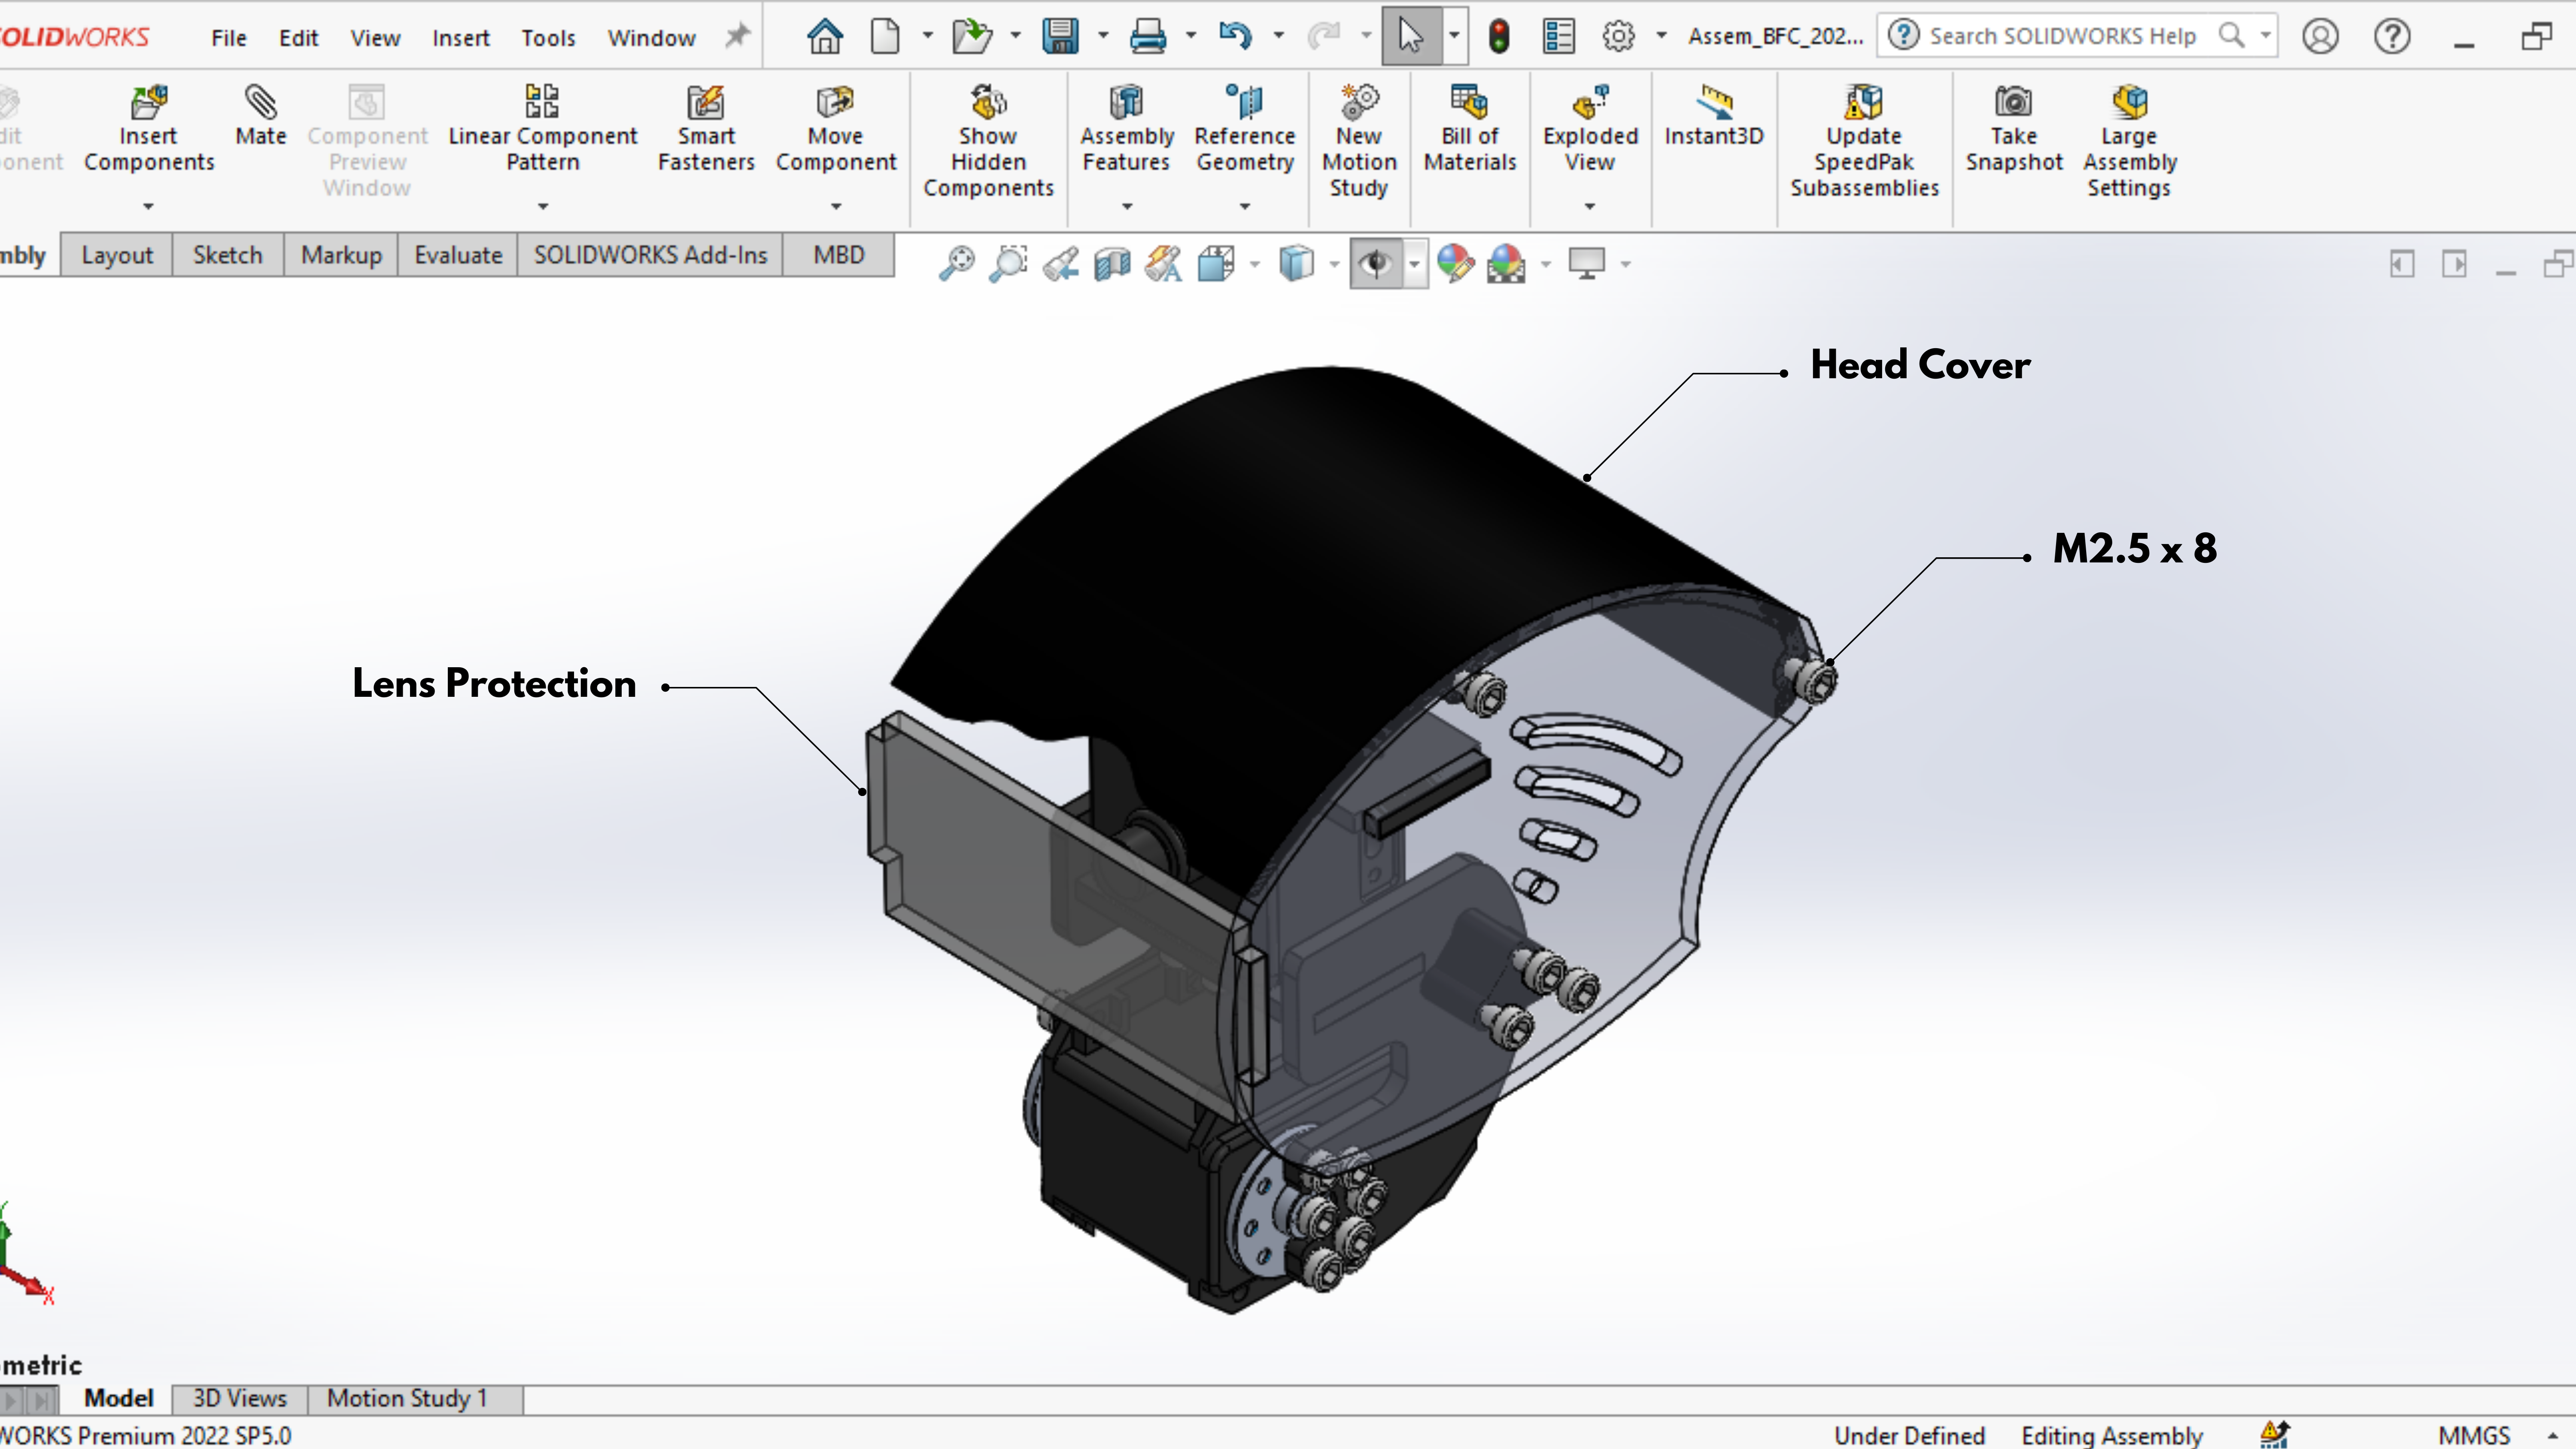2576x1449 pixels.
Task: Expand the Open dropdown arrow
Action: 1016,36
